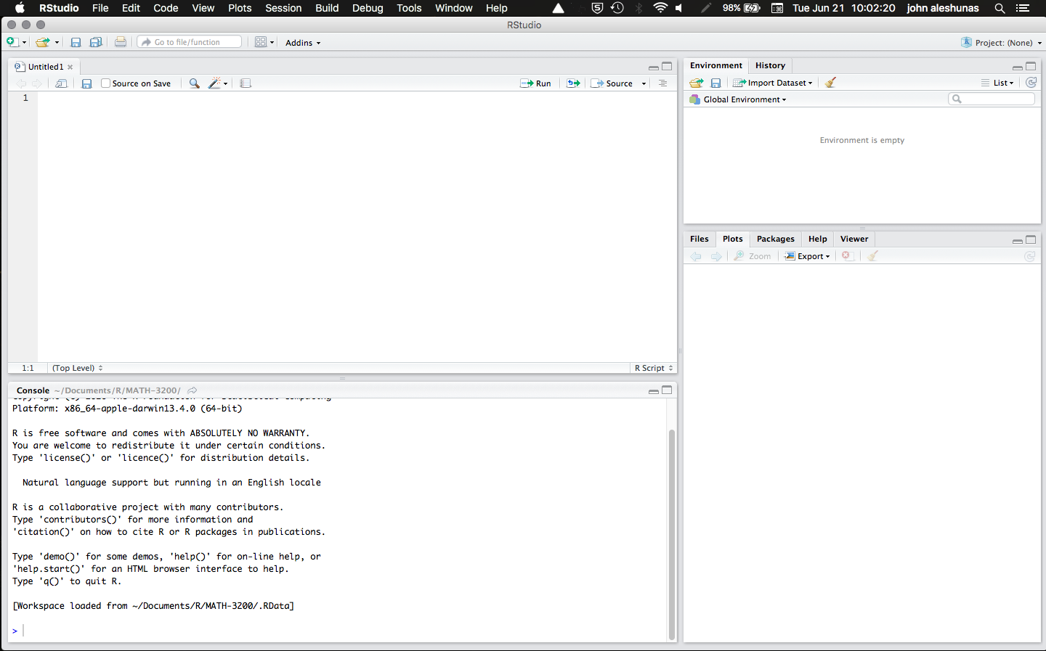Click the environment search field
This screenshot has height=651, width=1046.
click(x=991, y=99)
